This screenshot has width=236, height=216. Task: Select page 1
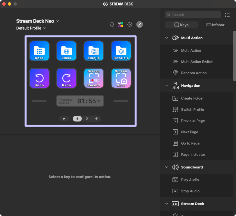click(x=77, y=119)
